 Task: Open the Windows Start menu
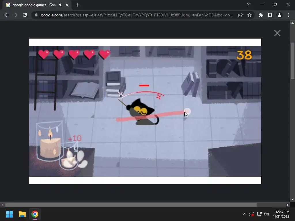[x=9, y=214]
